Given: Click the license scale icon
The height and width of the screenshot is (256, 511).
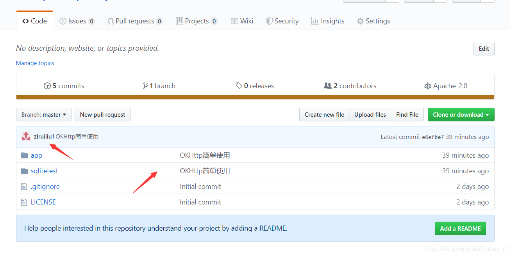Looking at the screenshot, I should (428, 86).
